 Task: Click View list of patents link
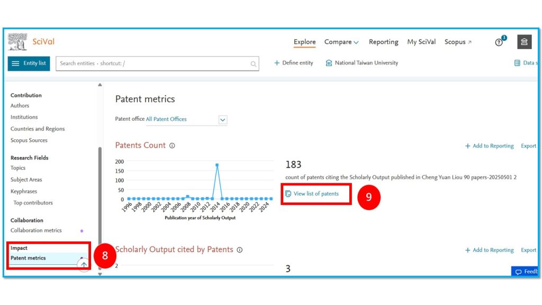point(312,194)
